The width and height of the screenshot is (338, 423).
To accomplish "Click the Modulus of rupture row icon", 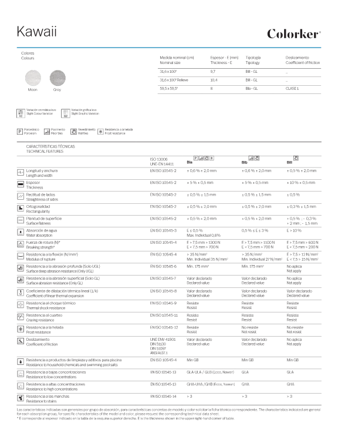I will pyautogui.click(x=21, y=256).
